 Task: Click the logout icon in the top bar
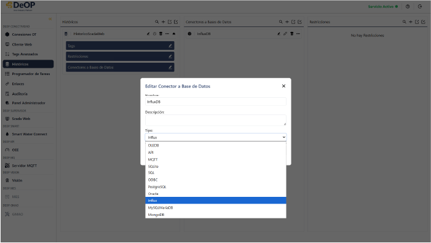420,7
